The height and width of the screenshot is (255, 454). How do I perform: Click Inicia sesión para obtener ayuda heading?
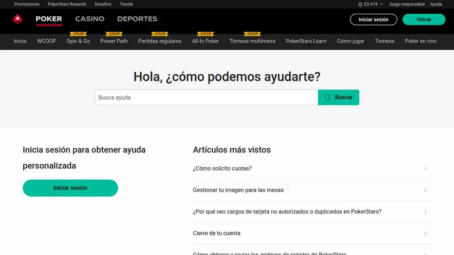pyautogui.click(x=84, y=158)
